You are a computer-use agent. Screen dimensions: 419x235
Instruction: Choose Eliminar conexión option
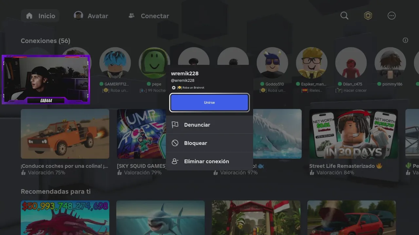coord(209,161)
